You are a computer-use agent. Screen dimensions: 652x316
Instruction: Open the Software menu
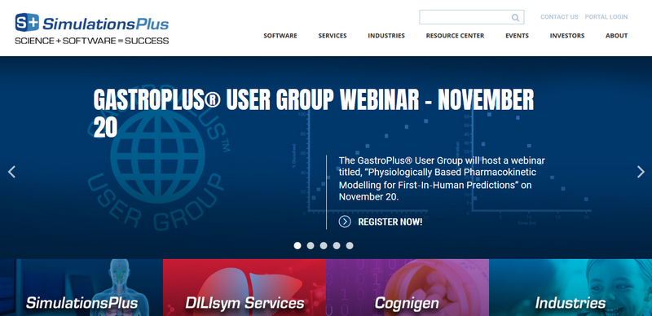[280, 36]
